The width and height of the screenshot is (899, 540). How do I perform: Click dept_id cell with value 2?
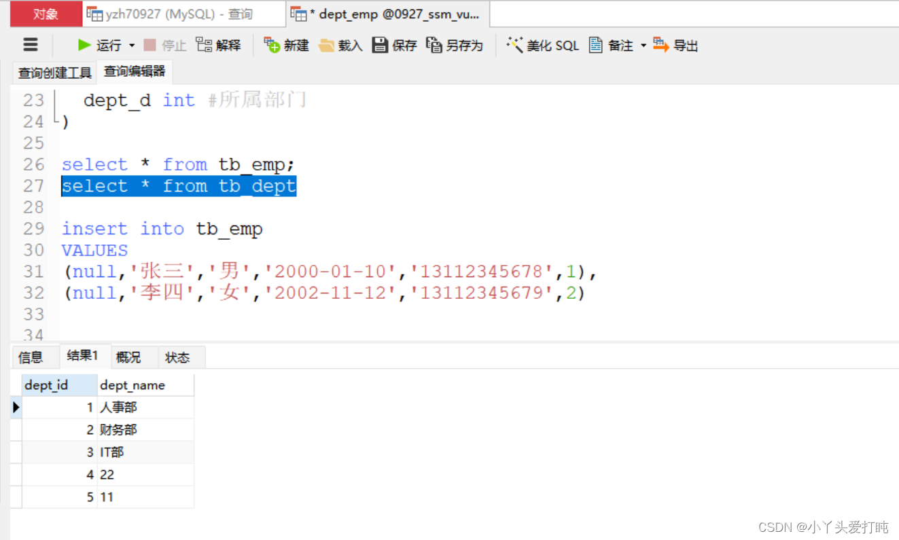(x=60, y=430)
